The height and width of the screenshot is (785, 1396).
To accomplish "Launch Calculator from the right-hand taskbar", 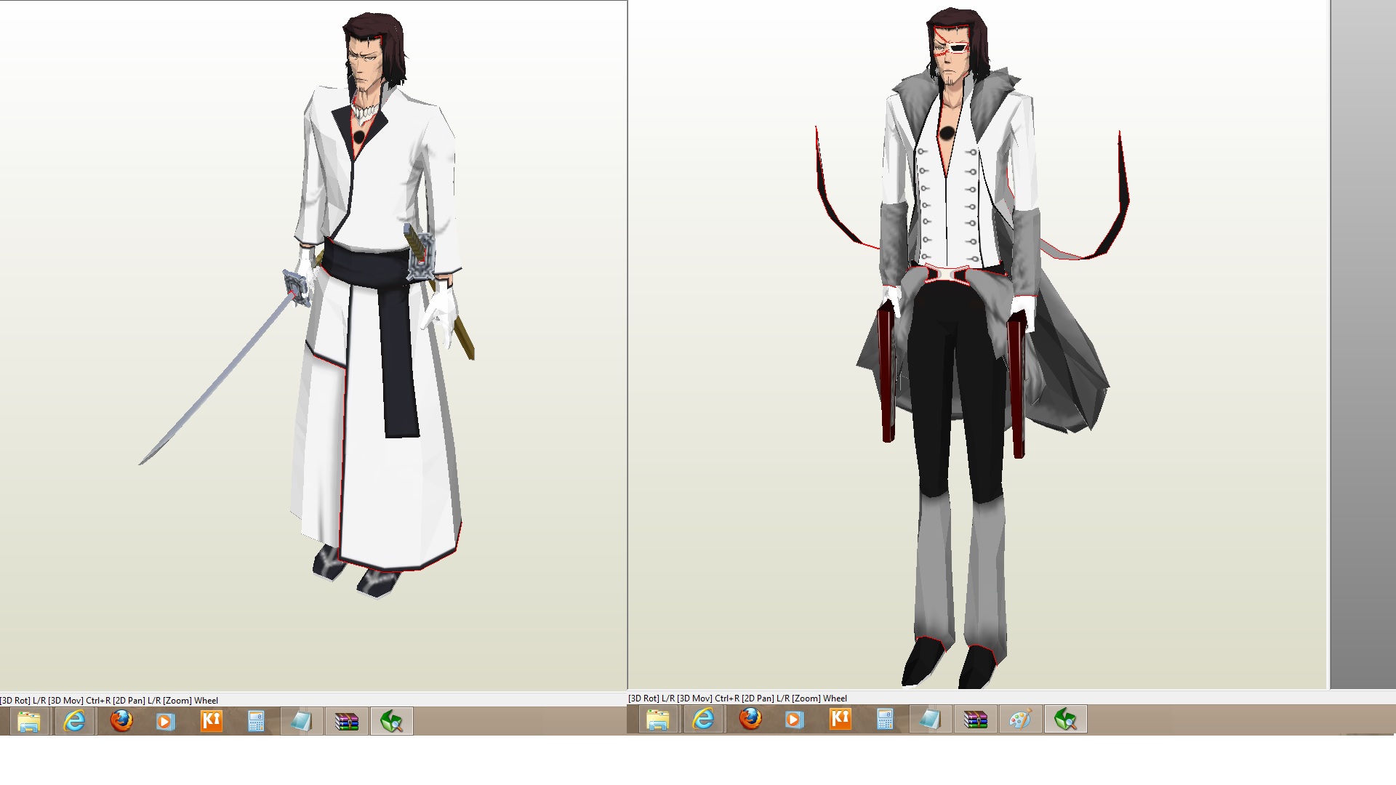I will click(x=885, y=720).
